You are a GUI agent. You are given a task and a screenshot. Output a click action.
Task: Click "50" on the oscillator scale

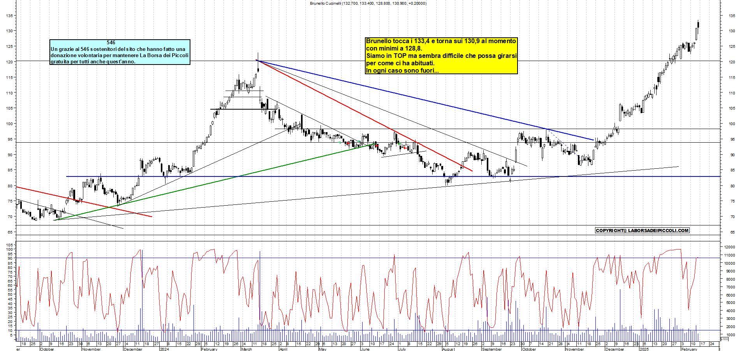tap(10, 295)
